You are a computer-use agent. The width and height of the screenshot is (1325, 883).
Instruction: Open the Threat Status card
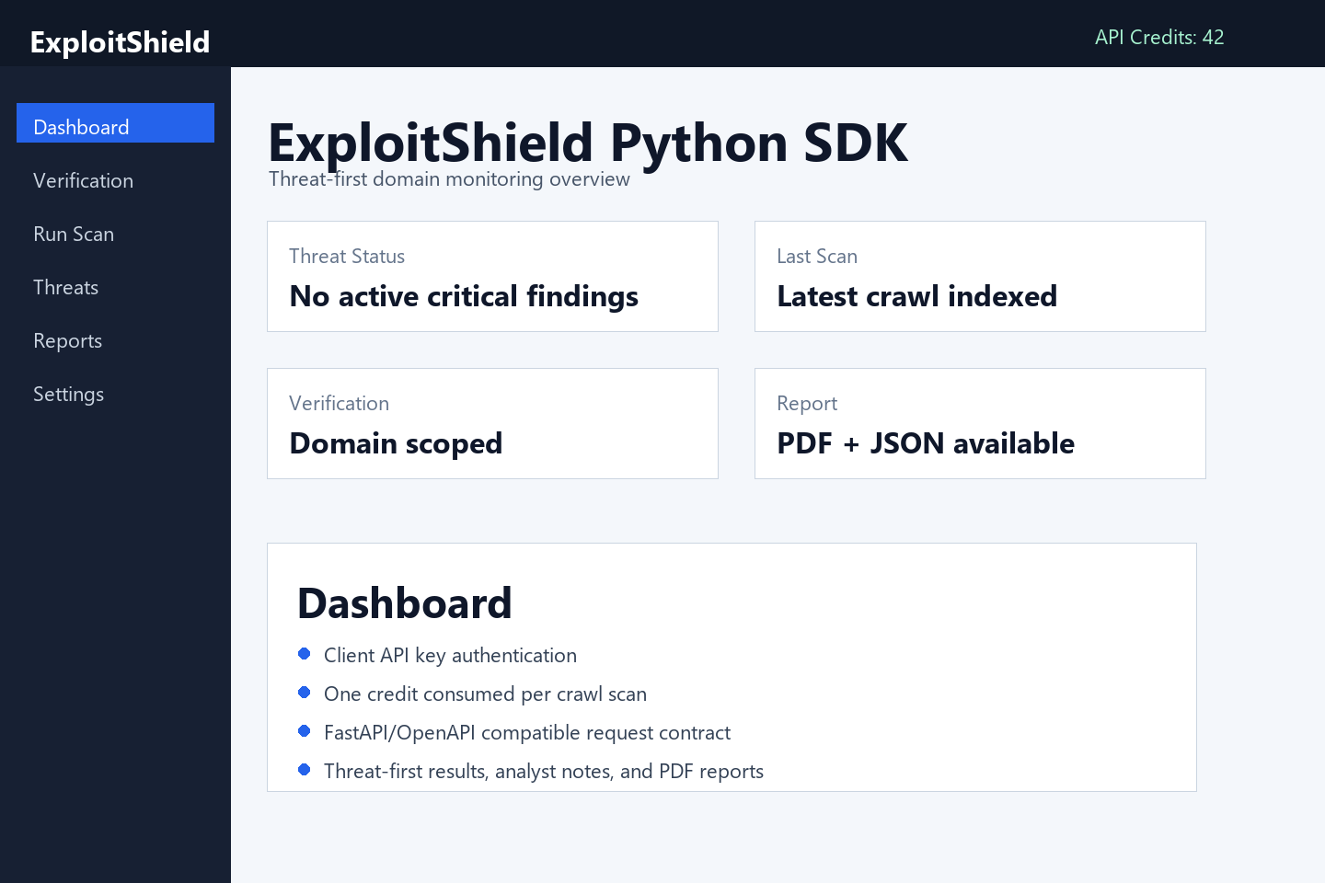coord(492,276)
